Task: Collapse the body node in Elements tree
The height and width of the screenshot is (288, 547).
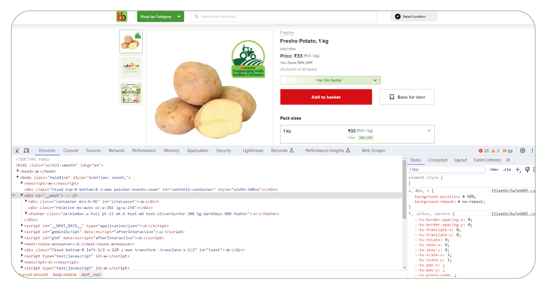Action: pos(18,177)
